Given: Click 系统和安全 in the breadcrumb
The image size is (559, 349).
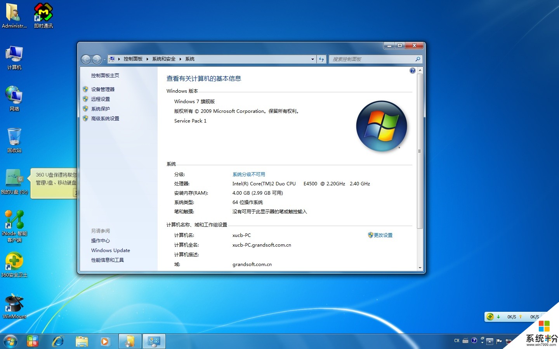Looking at the screenshot, I should (164, 59).
